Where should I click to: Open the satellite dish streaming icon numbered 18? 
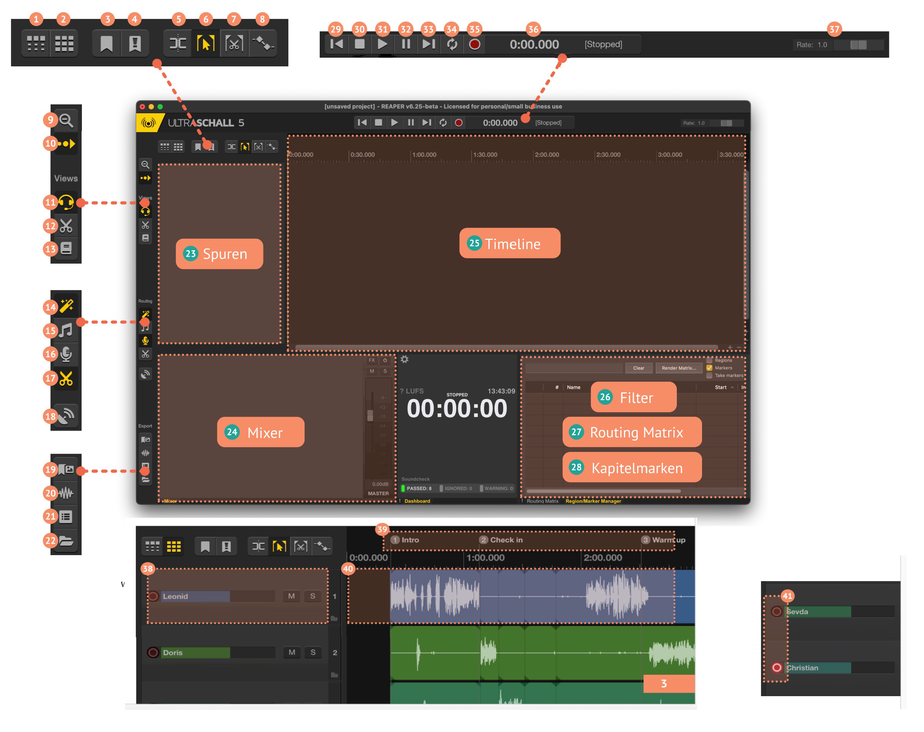click(66, 416)
